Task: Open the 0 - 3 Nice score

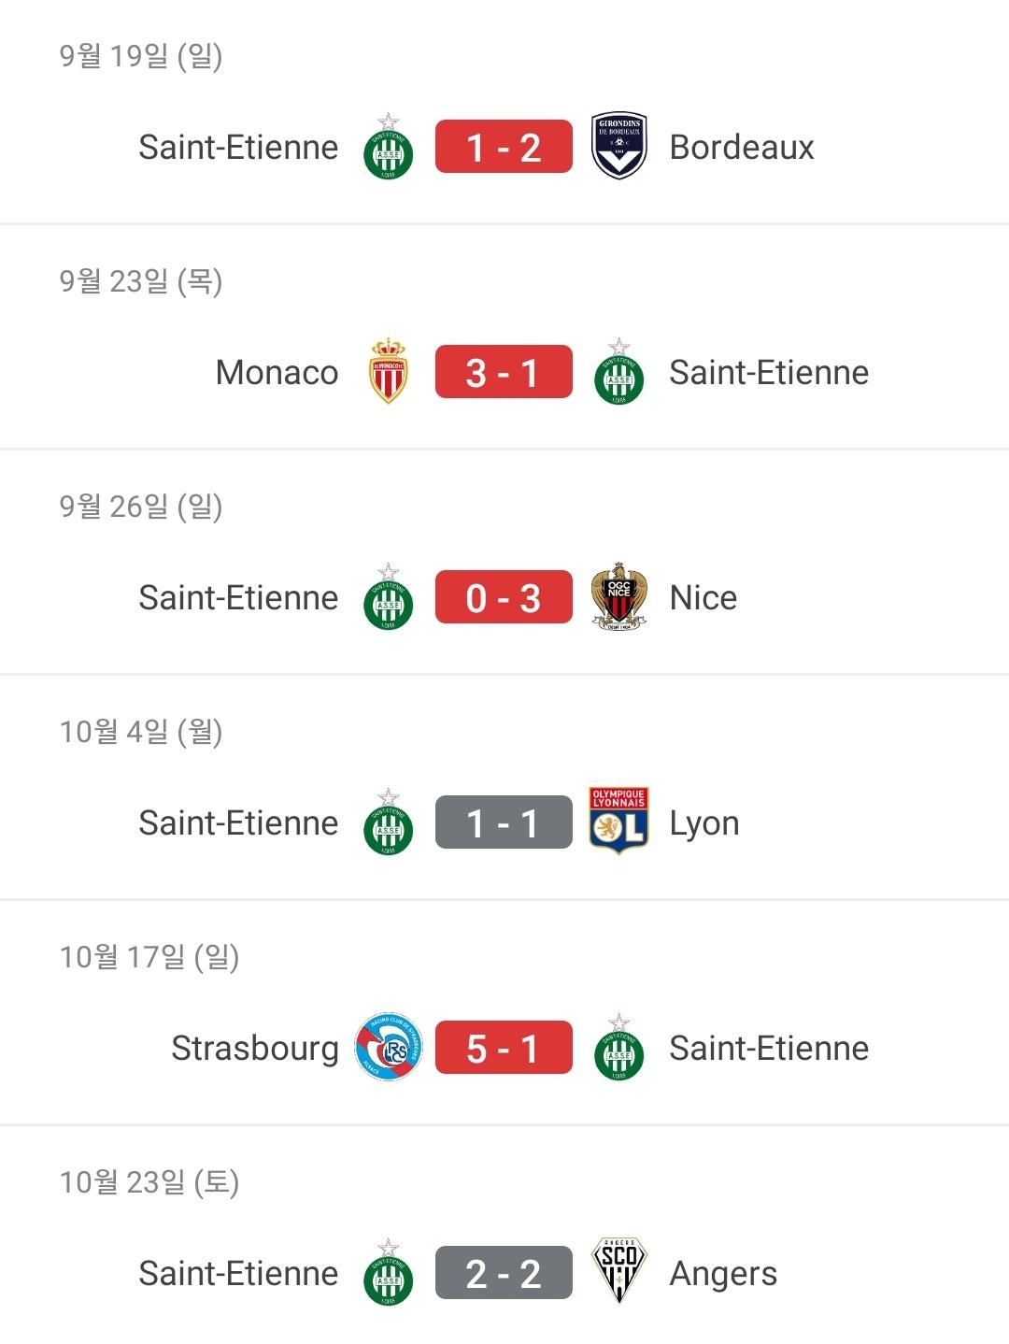Action: (504, 597)
